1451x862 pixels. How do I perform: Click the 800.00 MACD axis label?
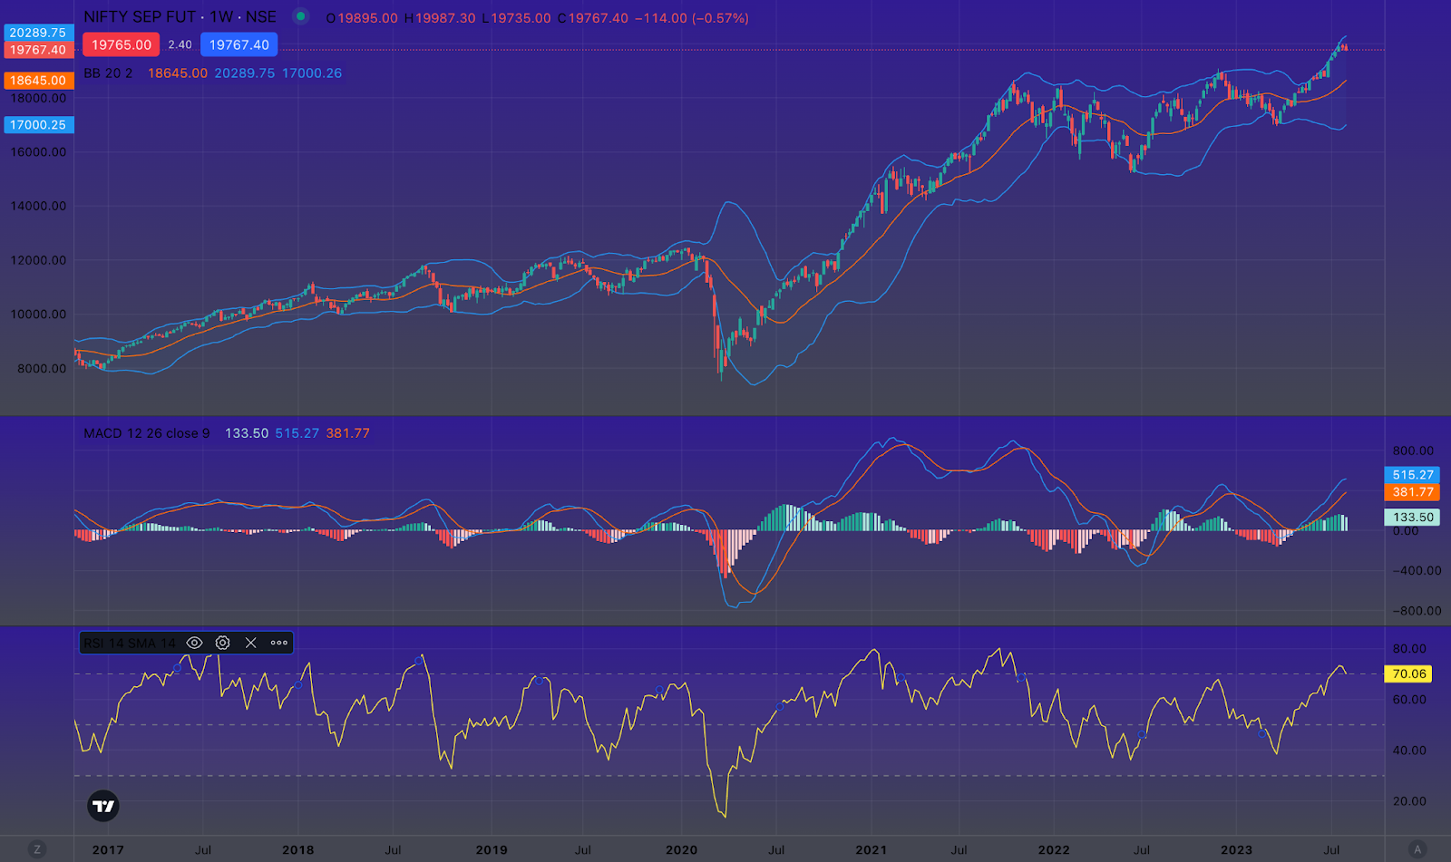(x=1414, y=450)
